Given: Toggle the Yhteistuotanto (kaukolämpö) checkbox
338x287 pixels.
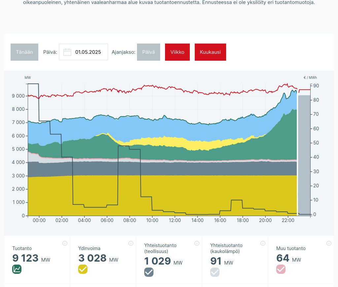Looking at the screenshot, I should coord(215,272).
